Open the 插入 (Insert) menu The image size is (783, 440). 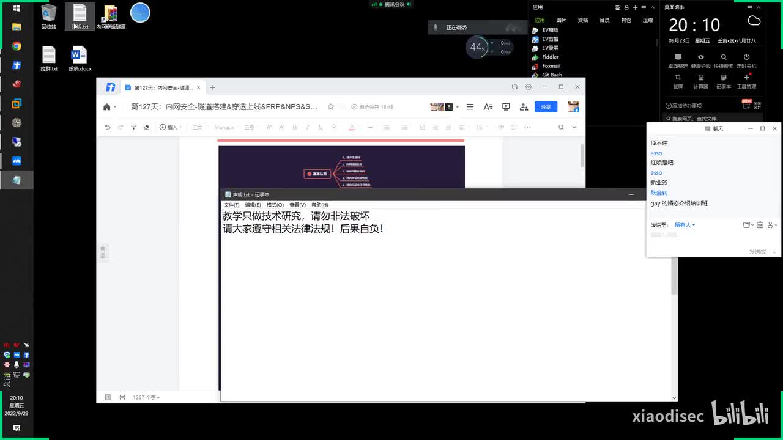171,127
